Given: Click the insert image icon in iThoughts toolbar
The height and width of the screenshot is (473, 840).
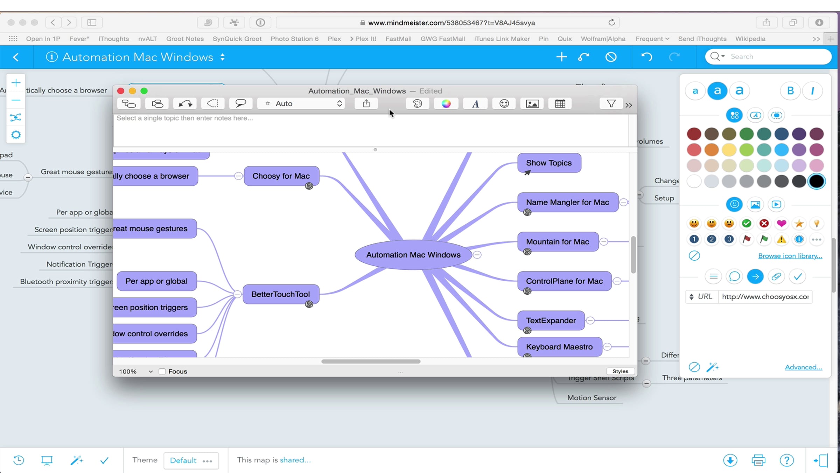Looking at the screenshot, I should point(532,104).
